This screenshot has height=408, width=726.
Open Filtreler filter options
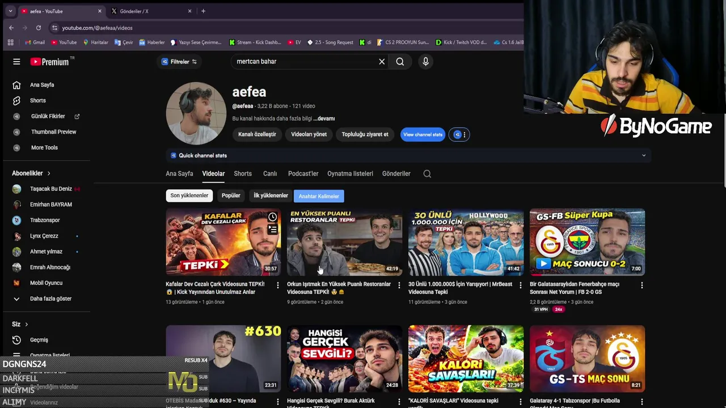[179, 62]
